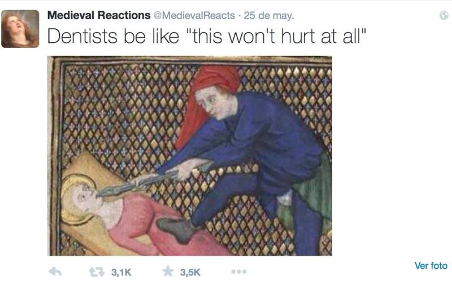Click the 25 de may. timestamp
The height and width of the screenshot is (284, 452).
pyautogui.click(x=269, y=15)
